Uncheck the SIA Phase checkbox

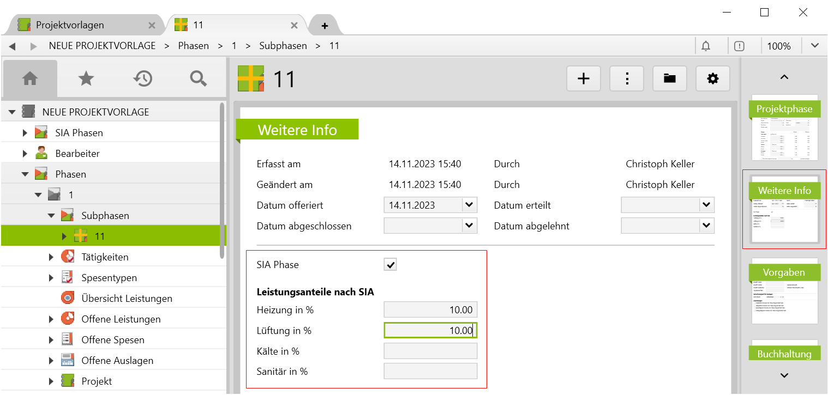click(x=391, y=265)
